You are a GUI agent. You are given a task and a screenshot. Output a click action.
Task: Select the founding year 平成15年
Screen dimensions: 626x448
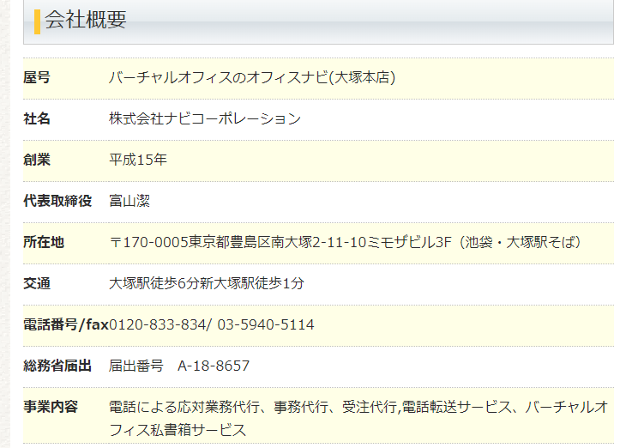(x=138, y=160)
